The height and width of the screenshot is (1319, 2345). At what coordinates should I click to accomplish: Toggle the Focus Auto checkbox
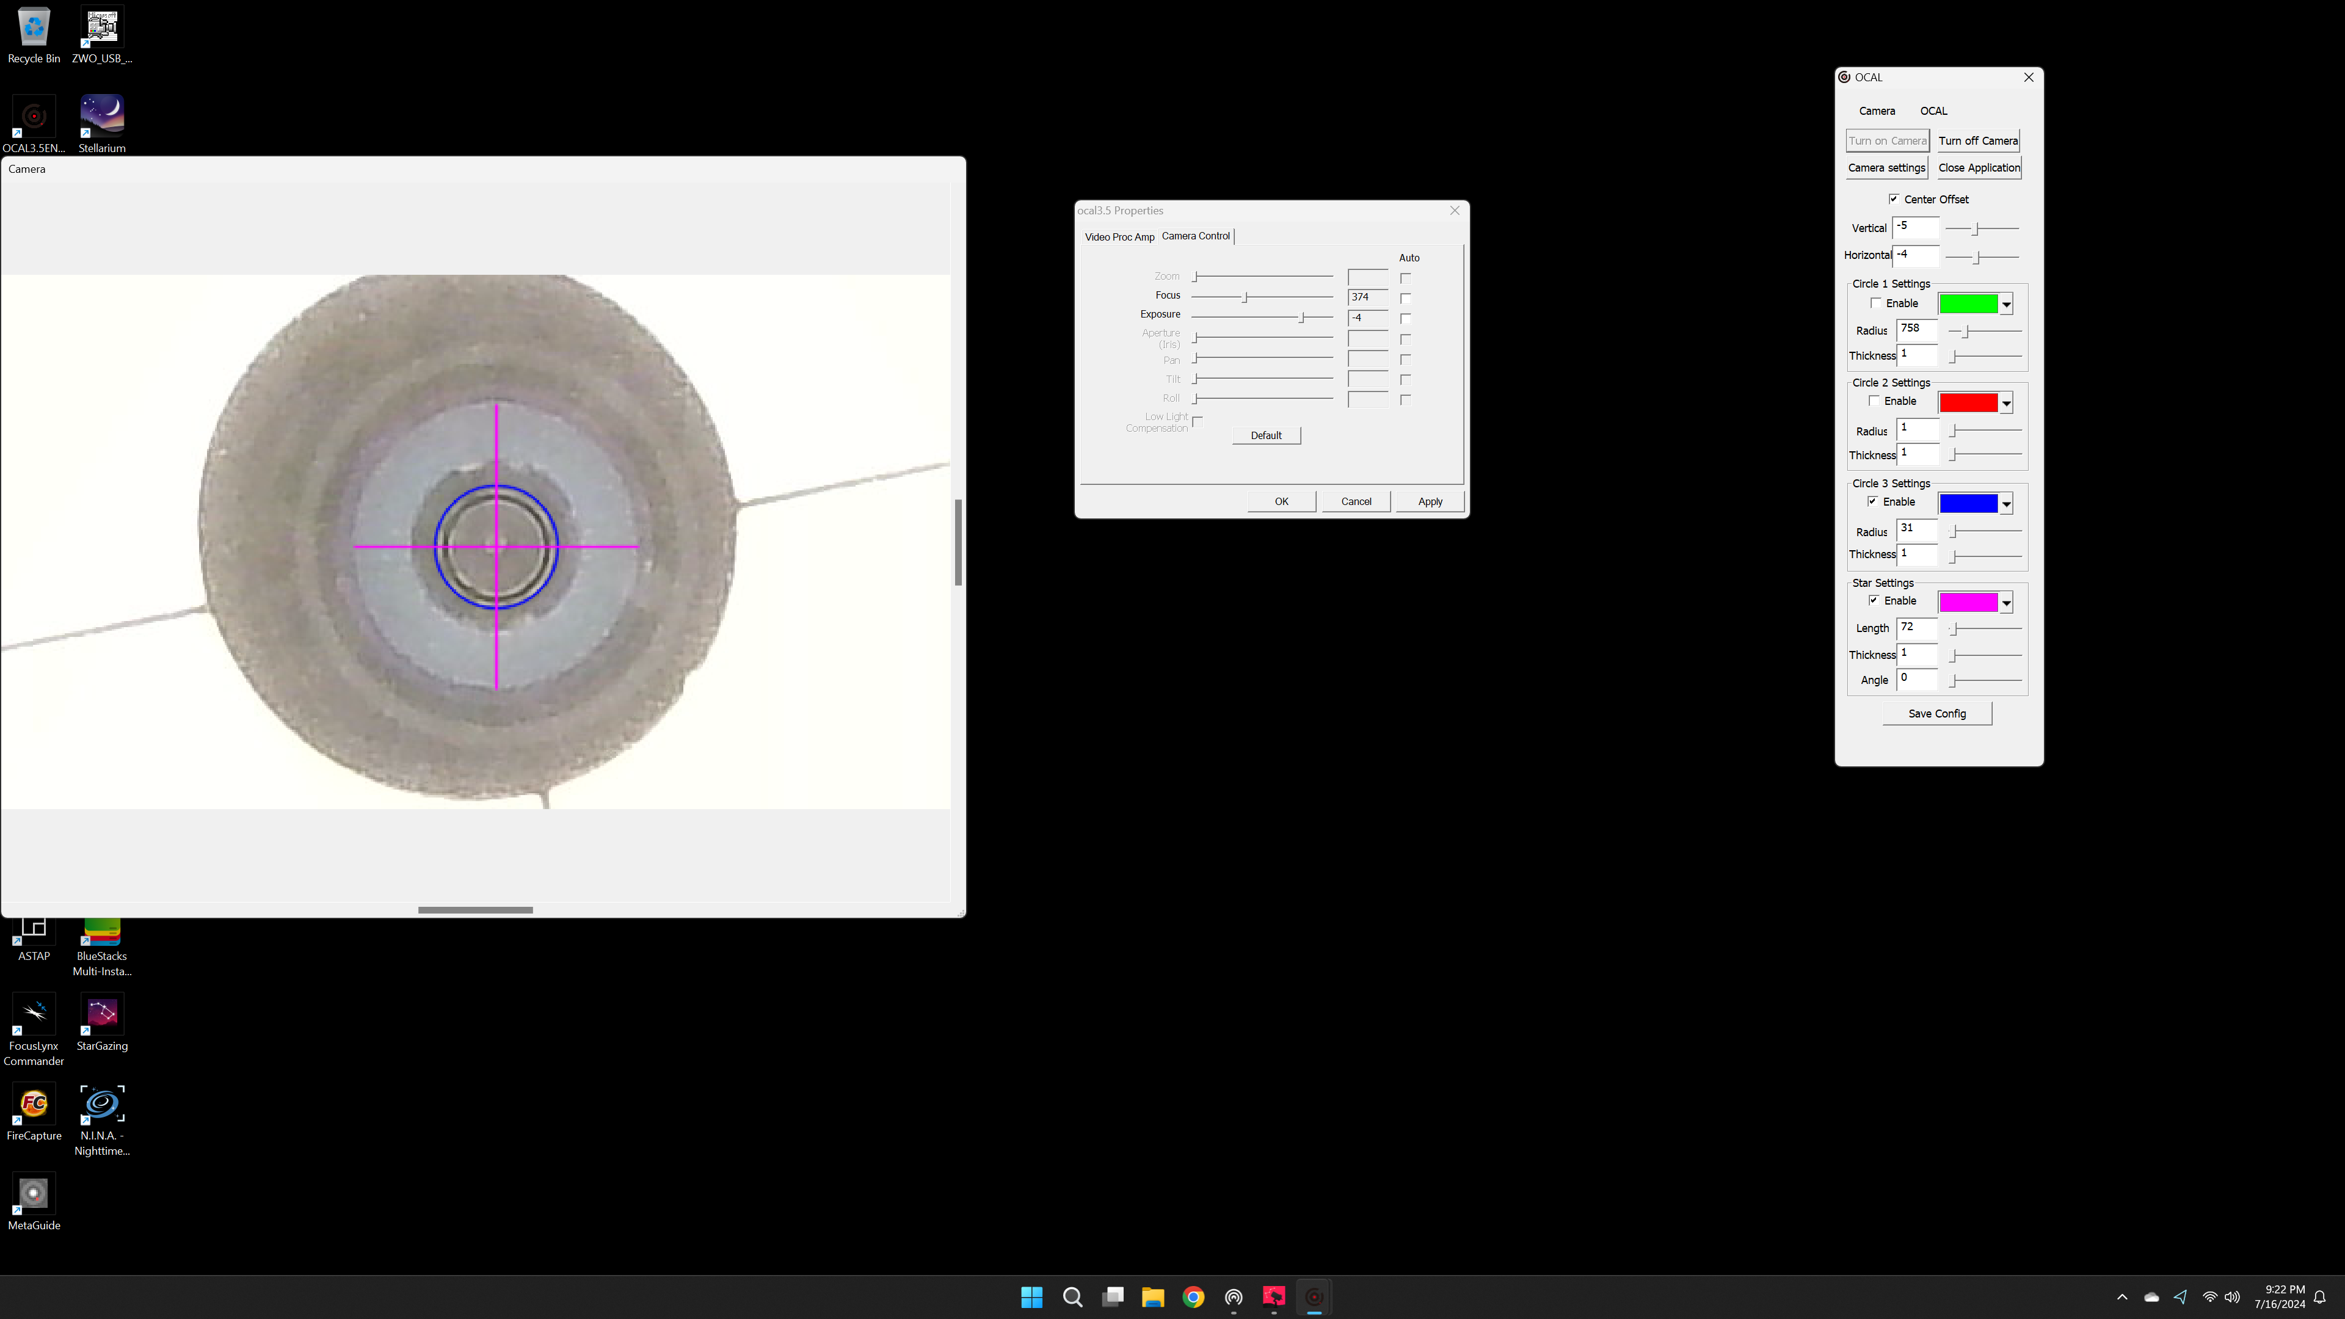click(1406, 297)
